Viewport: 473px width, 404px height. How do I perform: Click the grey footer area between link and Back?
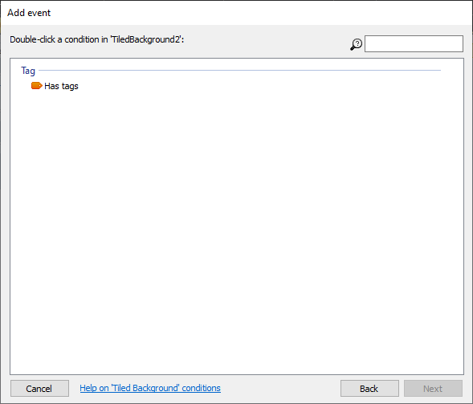280,388
